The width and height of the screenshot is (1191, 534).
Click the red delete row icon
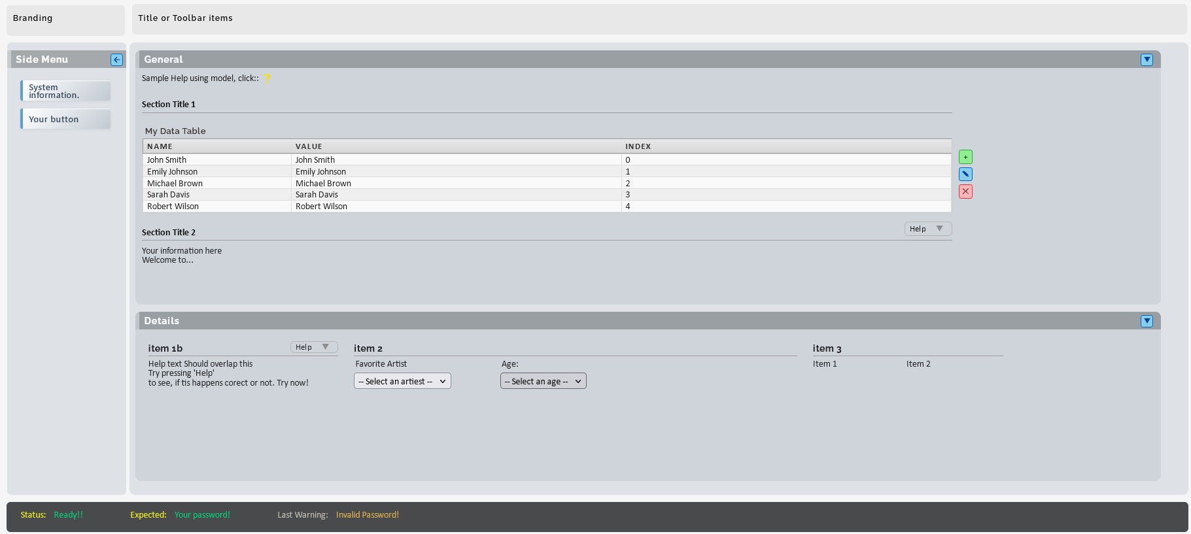[965, 192]
